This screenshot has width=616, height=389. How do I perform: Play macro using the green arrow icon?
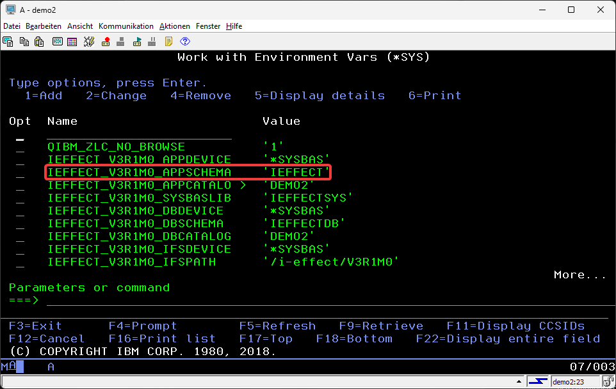(137, 42)
